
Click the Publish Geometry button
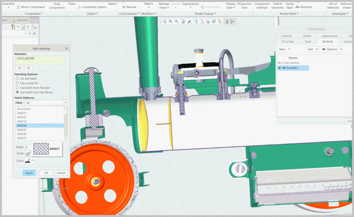click(277, 6)
